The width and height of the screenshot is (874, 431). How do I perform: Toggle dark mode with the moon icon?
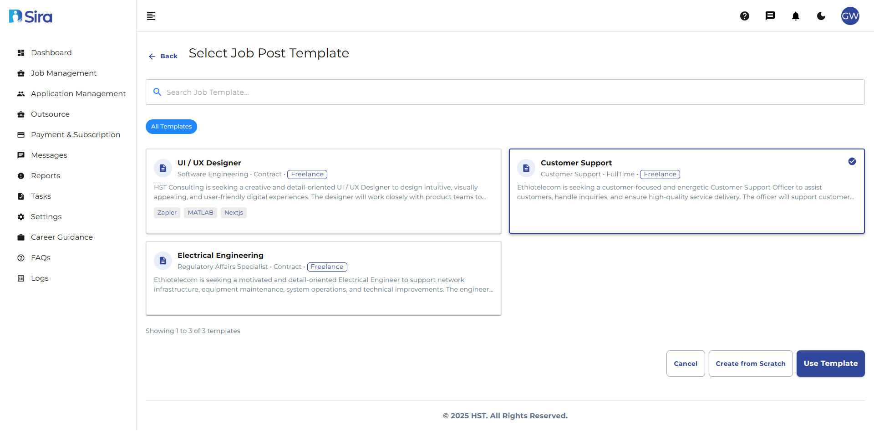pos(821,16)
